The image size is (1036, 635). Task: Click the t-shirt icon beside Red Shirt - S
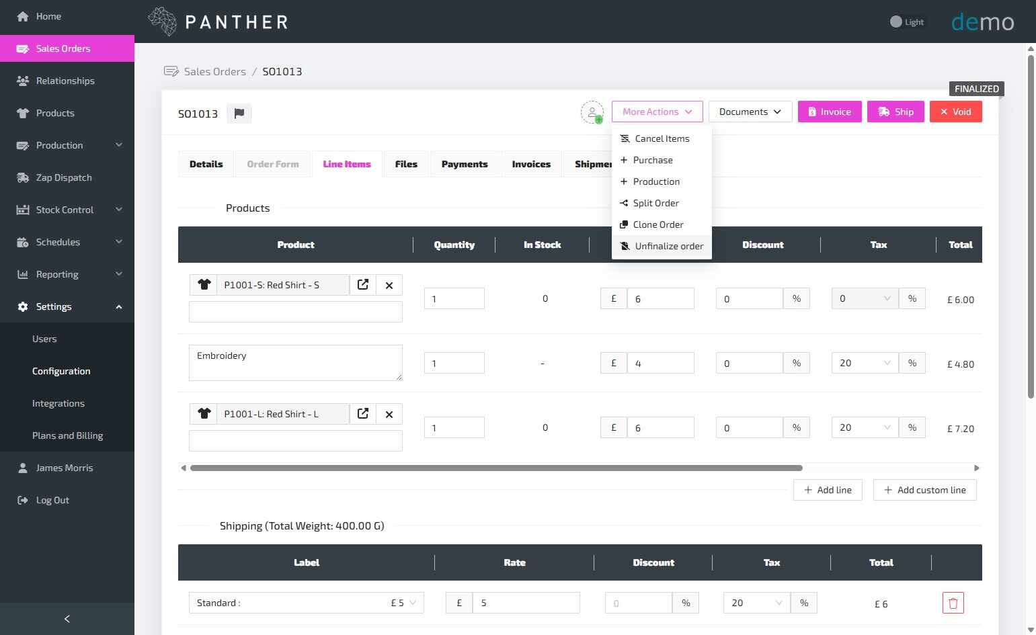coord(204,285)
